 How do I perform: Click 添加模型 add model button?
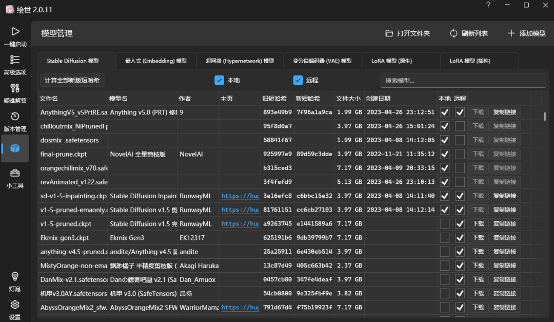pos(526,33)
